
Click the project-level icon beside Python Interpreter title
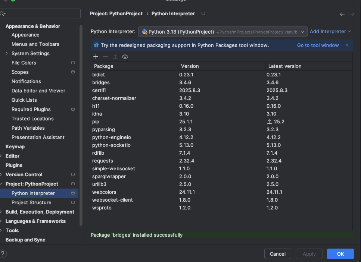[203, 13]
